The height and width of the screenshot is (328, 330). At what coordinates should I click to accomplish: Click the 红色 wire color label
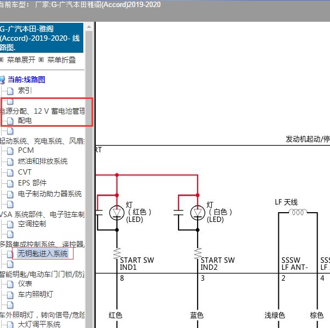[115, 315]
